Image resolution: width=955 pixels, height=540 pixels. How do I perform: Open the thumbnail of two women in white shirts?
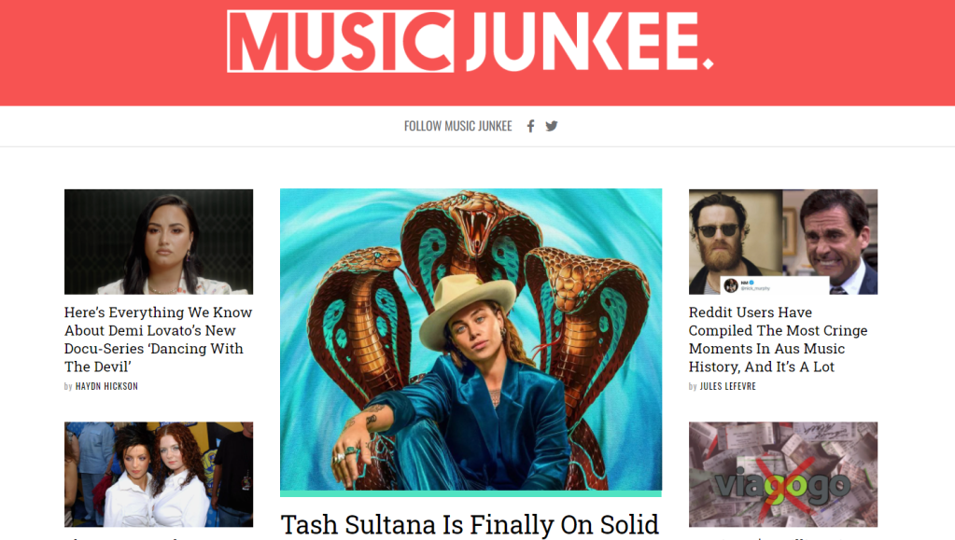[x=159, y=475]
